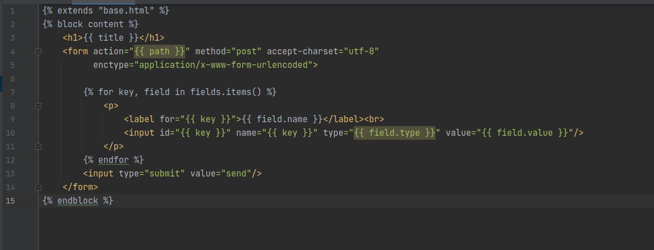Click the <br> tag on line 9

(x=374, y=119)
